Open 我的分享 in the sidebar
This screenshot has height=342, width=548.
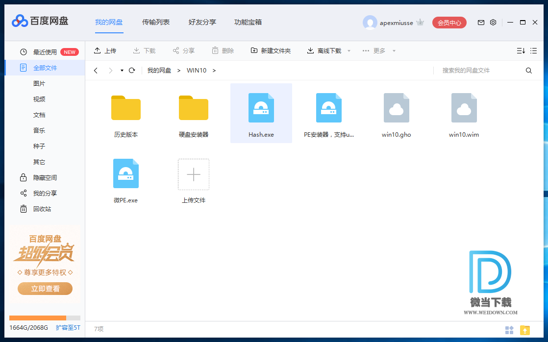click(45, 193)
